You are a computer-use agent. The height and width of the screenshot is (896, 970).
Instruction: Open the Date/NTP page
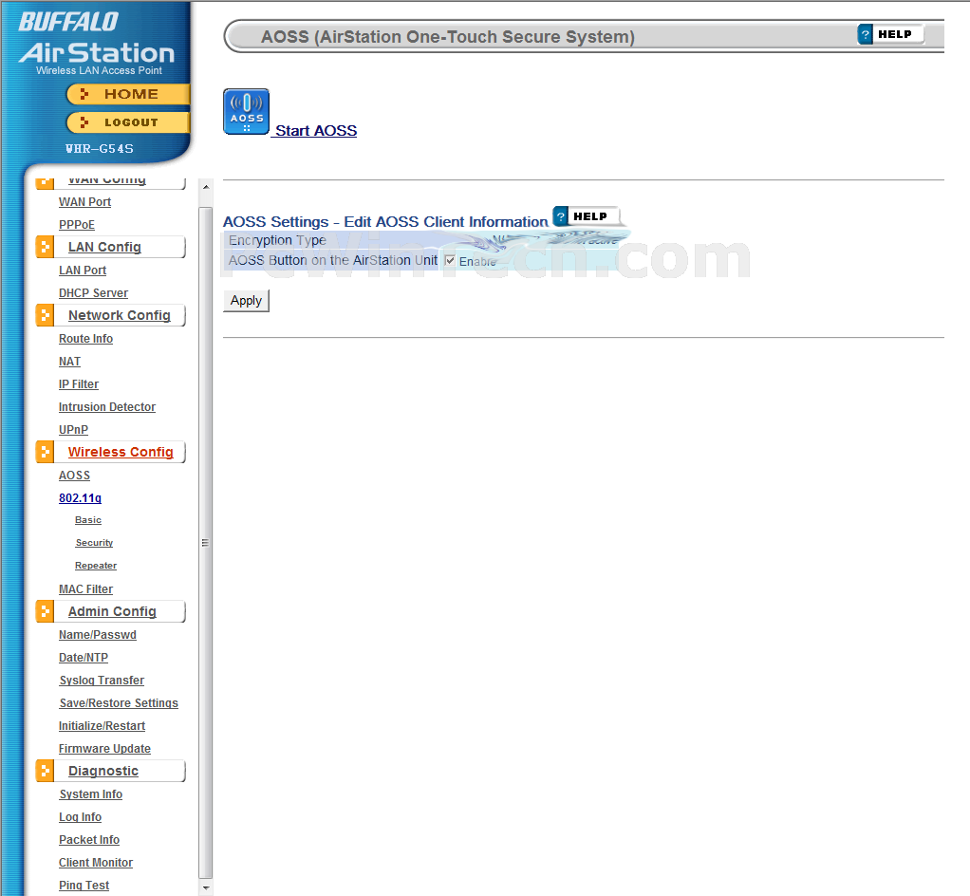point(84,657)
